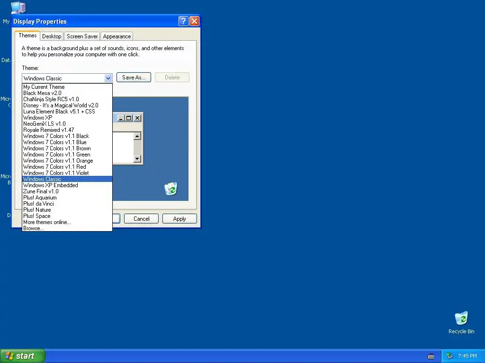Click Browse... in theme list
This screenshot has height=363, width=485.
67,228
